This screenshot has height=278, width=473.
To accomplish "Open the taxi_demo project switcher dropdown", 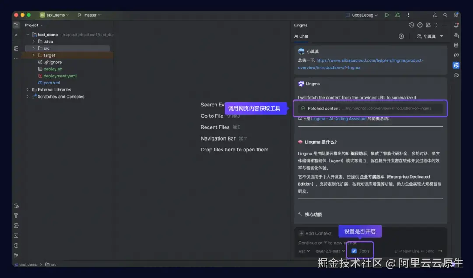I will tap(55, 15).
